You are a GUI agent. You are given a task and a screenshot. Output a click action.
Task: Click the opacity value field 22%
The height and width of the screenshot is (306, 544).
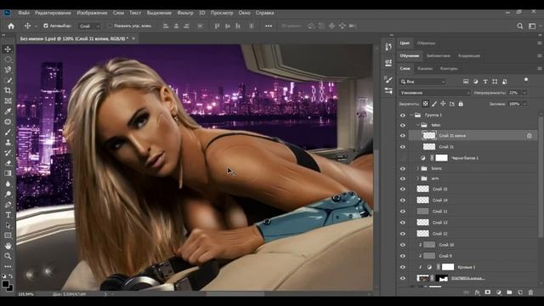tap(514, 93)
